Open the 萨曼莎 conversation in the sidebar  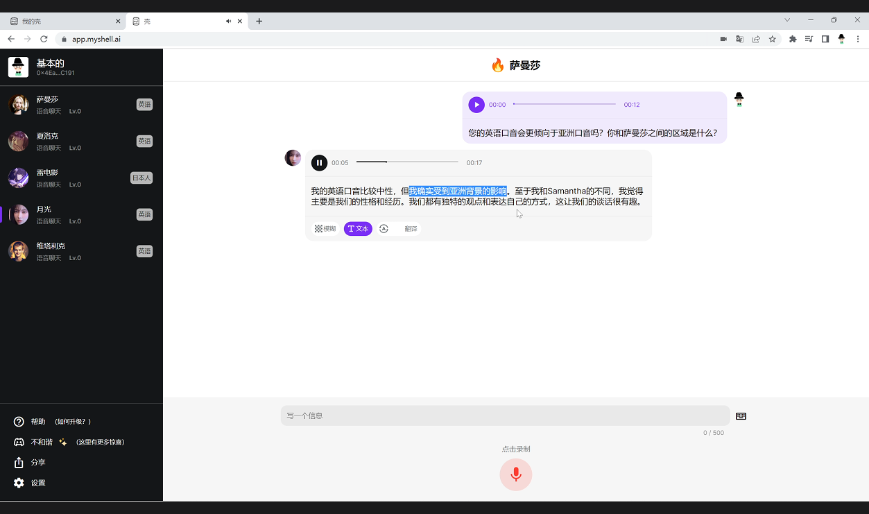[x=81, y=105]
